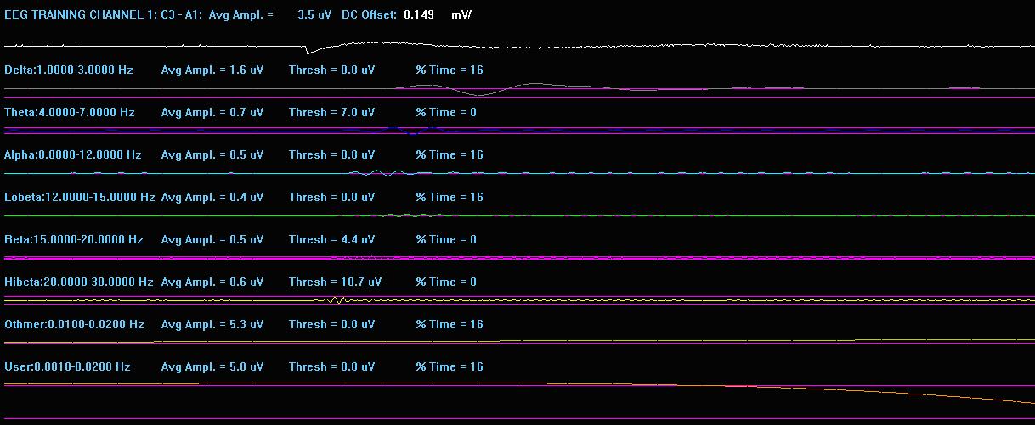1035x425 pixels.
Task: Select the Lobeta 12.0000-15.0000 Hz band label
Action: click(x=80, y=198)
